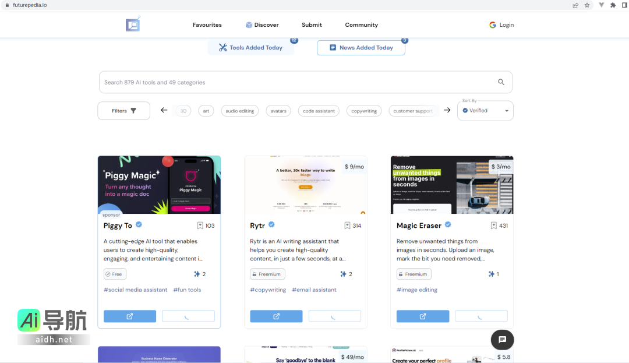
Task: Expand the Sort By Verified dropdown
Action: click(485, 111)
